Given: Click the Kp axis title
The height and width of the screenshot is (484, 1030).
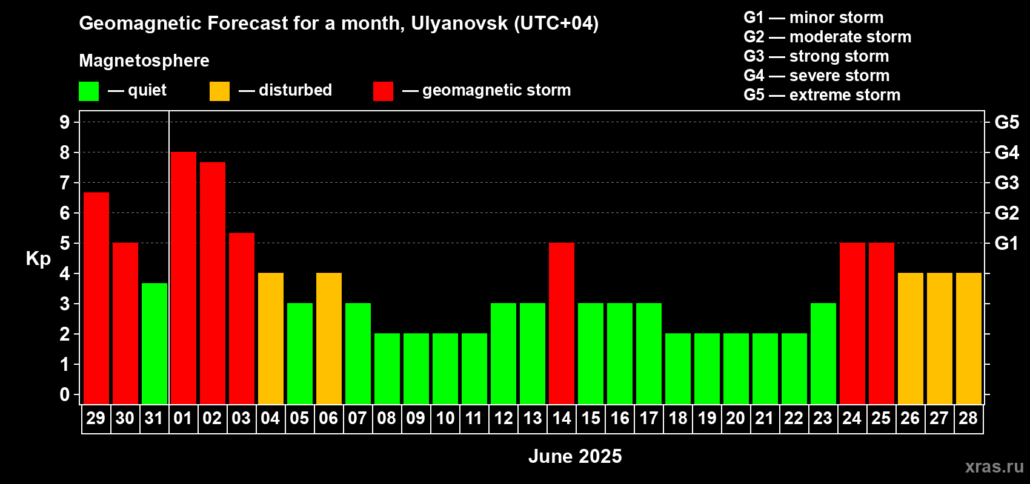Looking at the screenshot, I should (x=38, y=259).
